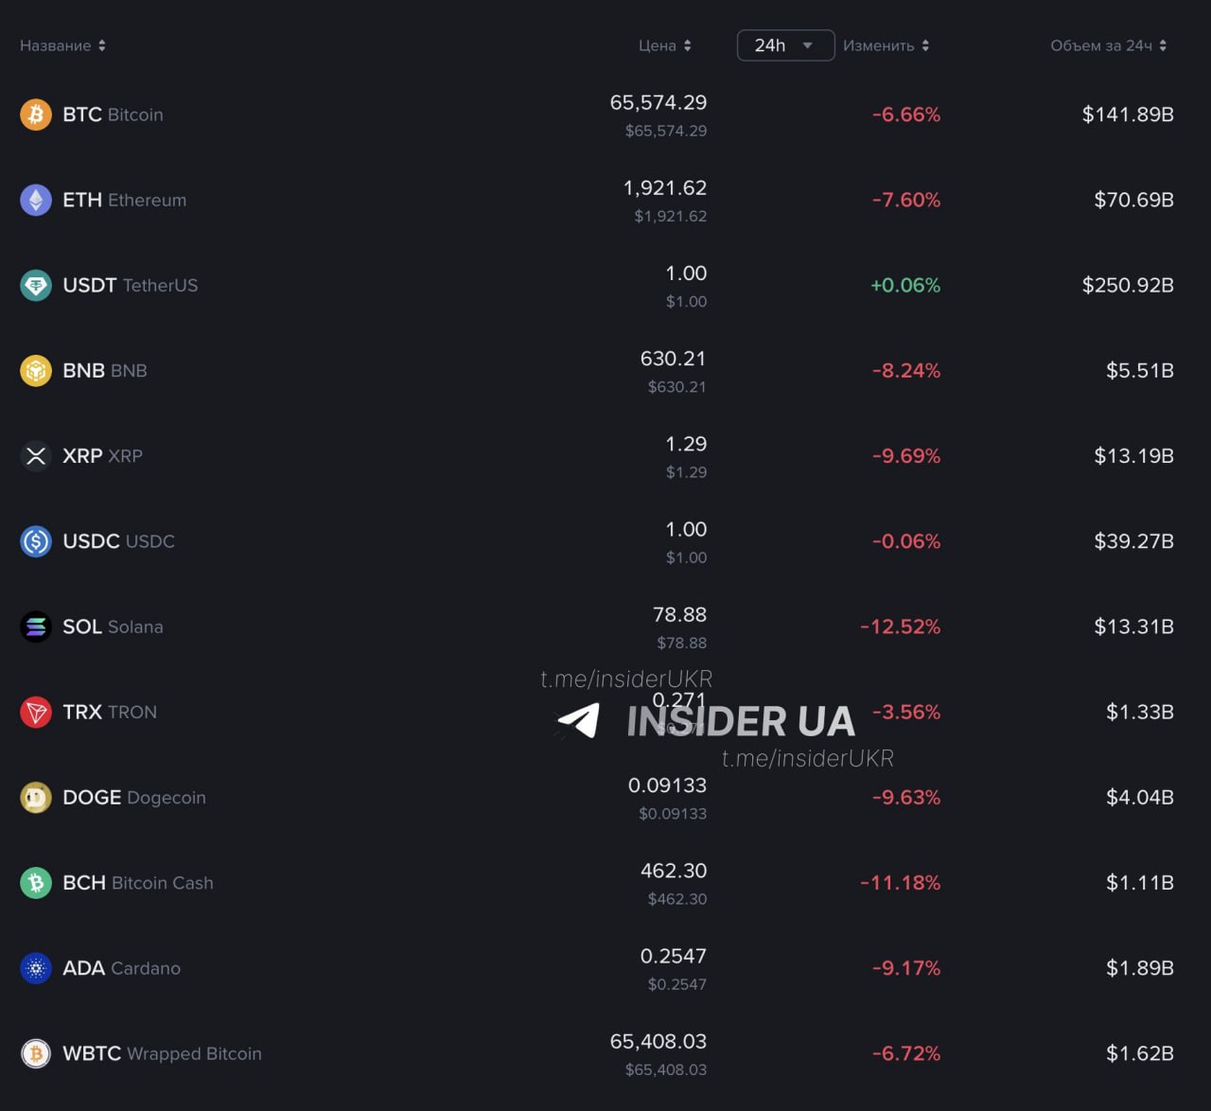The image size is (1211, 1111).
Task: Open the 24h timeframe dropdown
Action: click(785, 45)
